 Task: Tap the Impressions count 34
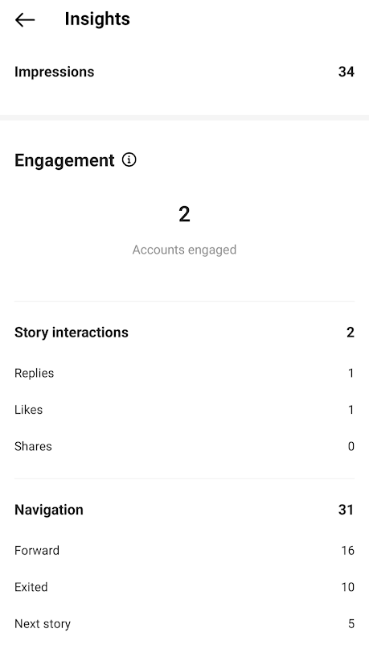(346, 72)
